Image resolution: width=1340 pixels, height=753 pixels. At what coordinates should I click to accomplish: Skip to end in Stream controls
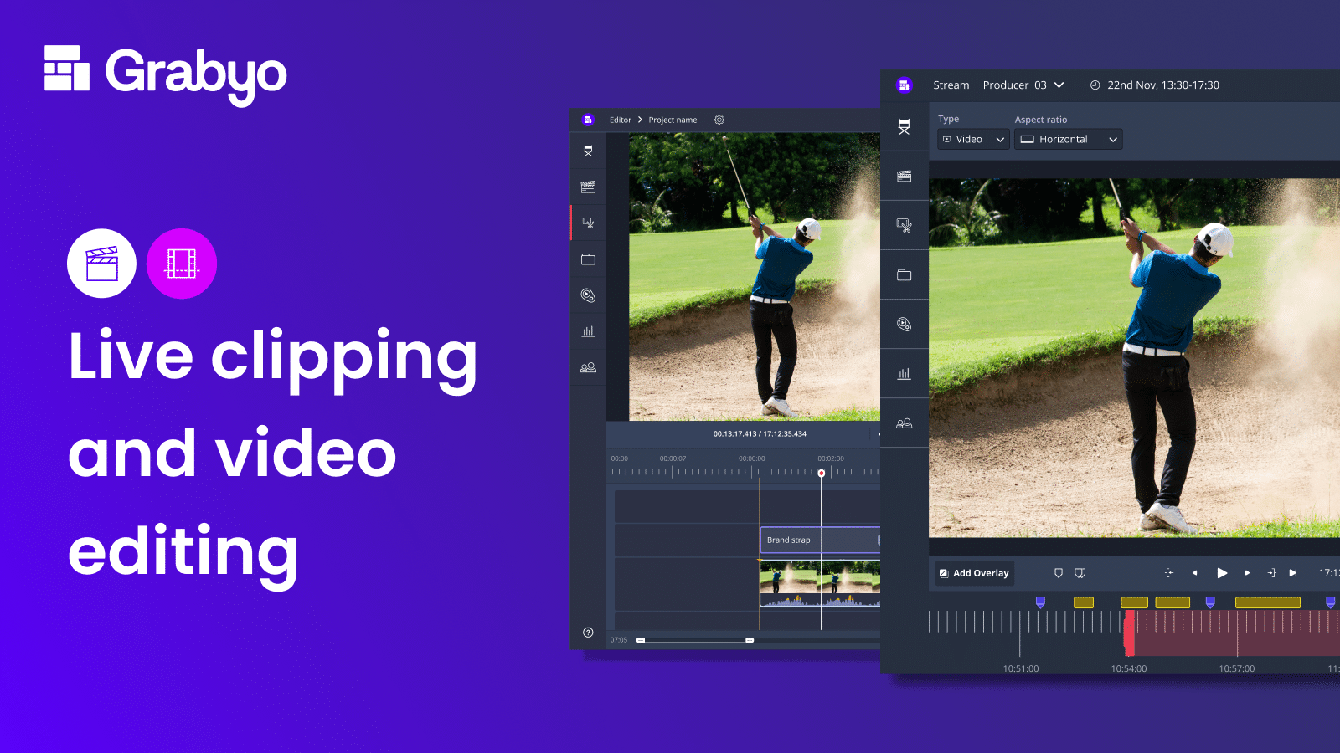point(1293,573)
